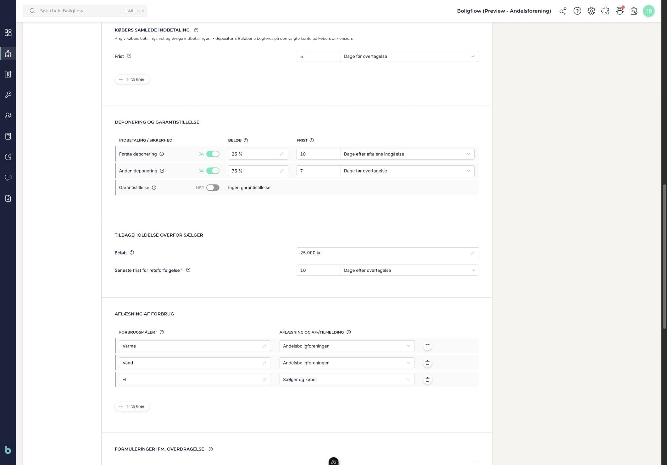Open the clipboard tasks icon

pos(634,11)
